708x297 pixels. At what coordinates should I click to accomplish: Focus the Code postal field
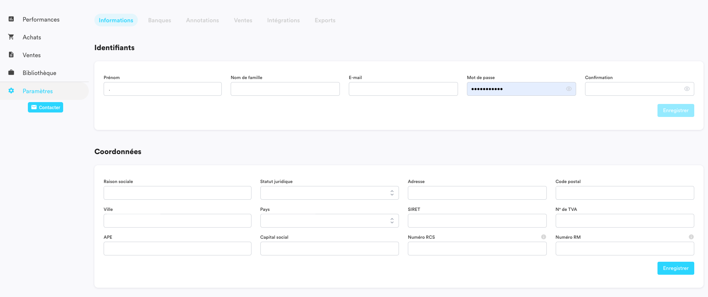[625, 193]
